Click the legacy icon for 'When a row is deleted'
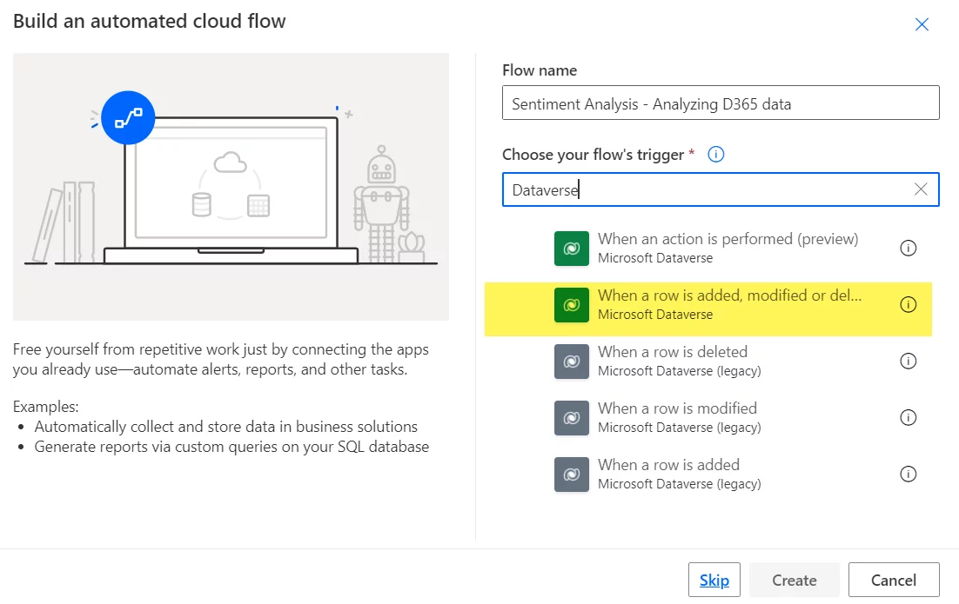The width and height of the screenshot is (959, 604). [571, 361]
